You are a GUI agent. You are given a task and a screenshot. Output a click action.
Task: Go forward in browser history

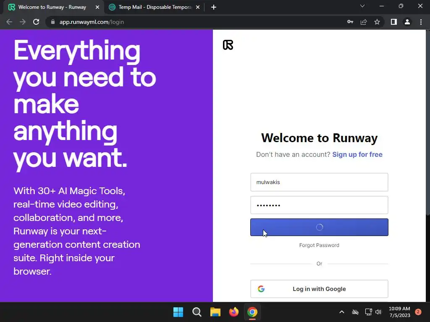pos(23,22)
